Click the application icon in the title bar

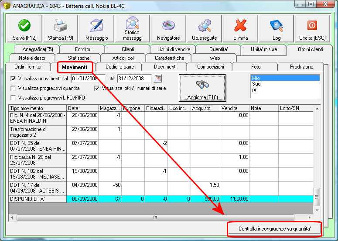click(7, 6)
